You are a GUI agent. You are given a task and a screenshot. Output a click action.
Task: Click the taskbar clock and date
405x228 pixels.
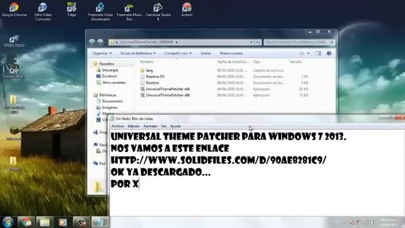tap(389, 222)
